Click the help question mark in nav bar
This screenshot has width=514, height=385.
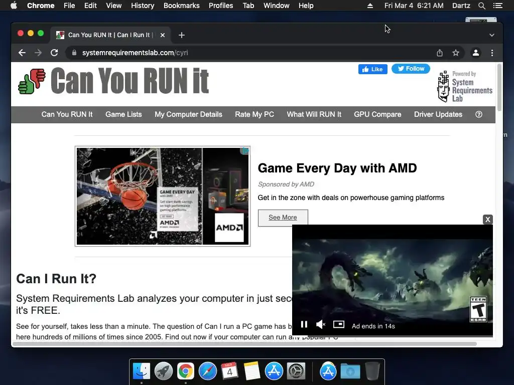pos(479,114)
